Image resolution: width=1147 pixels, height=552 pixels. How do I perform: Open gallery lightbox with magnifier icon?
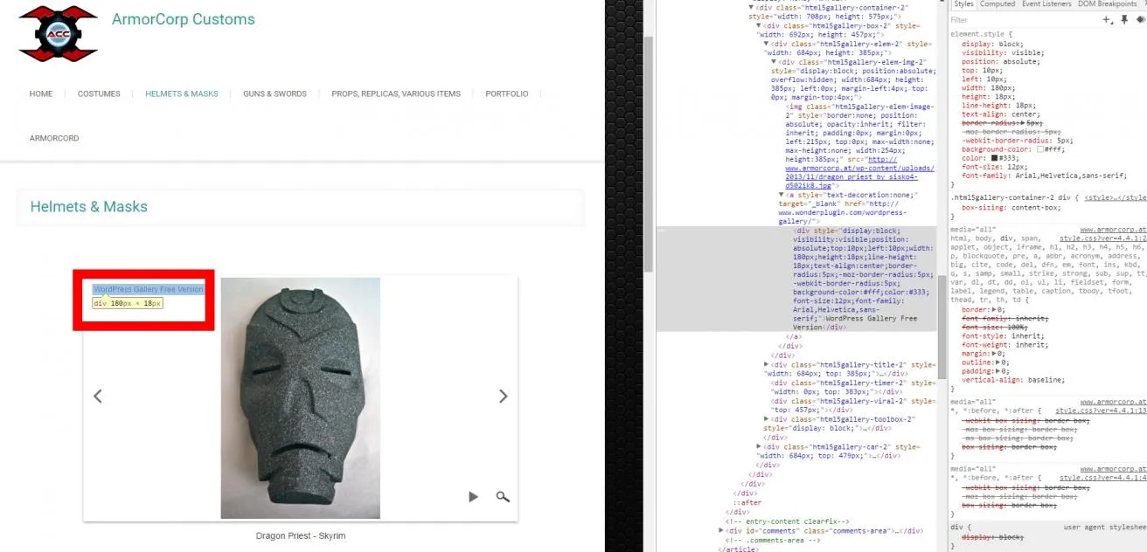pyautogui.click(x=503, y=497)
